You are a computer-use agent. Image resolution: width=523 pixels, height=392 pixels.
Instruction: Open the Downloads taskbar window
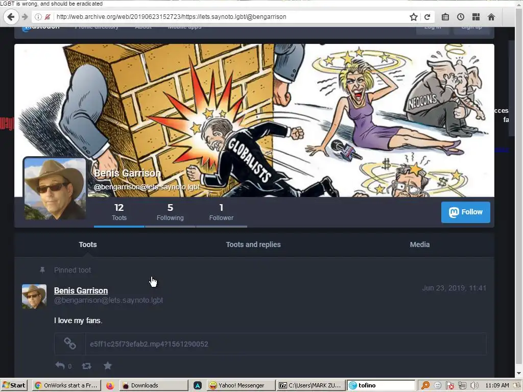click(x=154, y=385)
